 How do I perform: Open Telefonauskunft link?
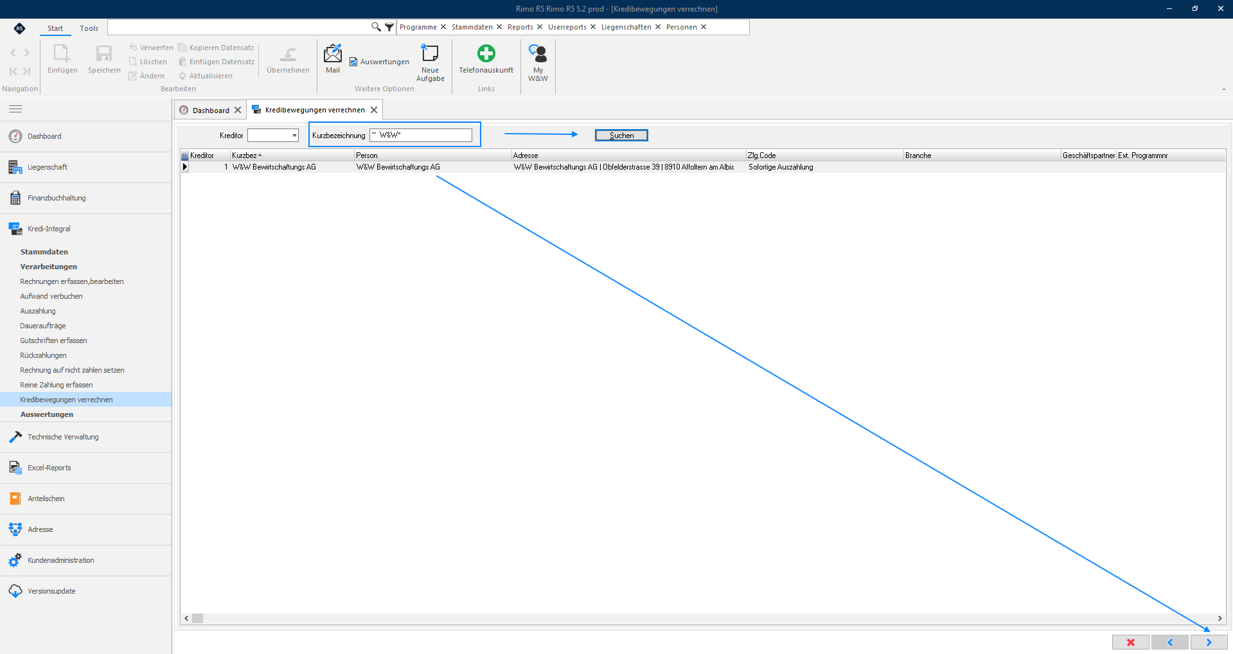coord(486,59)
